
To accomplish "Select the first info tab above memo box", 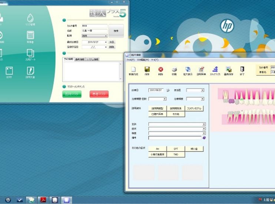I will [69, 59].
